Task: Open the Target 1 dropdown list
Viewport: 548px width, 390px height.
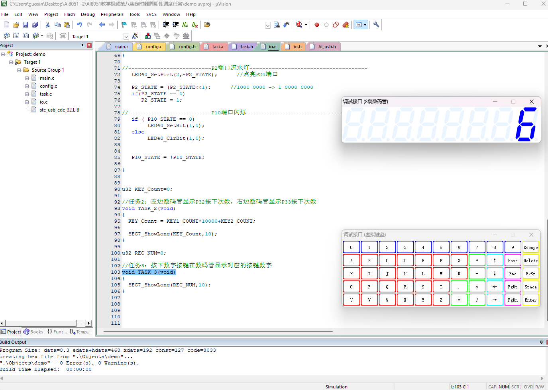Action: [126, 37]
